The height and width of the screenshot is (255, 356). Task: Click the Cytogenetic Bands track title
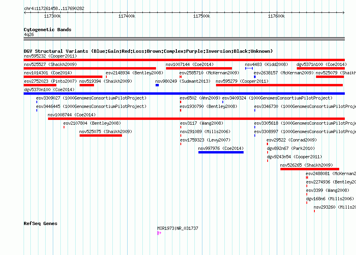(48, 30)
